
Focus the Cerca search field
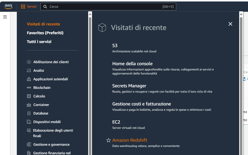pos(108,7)
